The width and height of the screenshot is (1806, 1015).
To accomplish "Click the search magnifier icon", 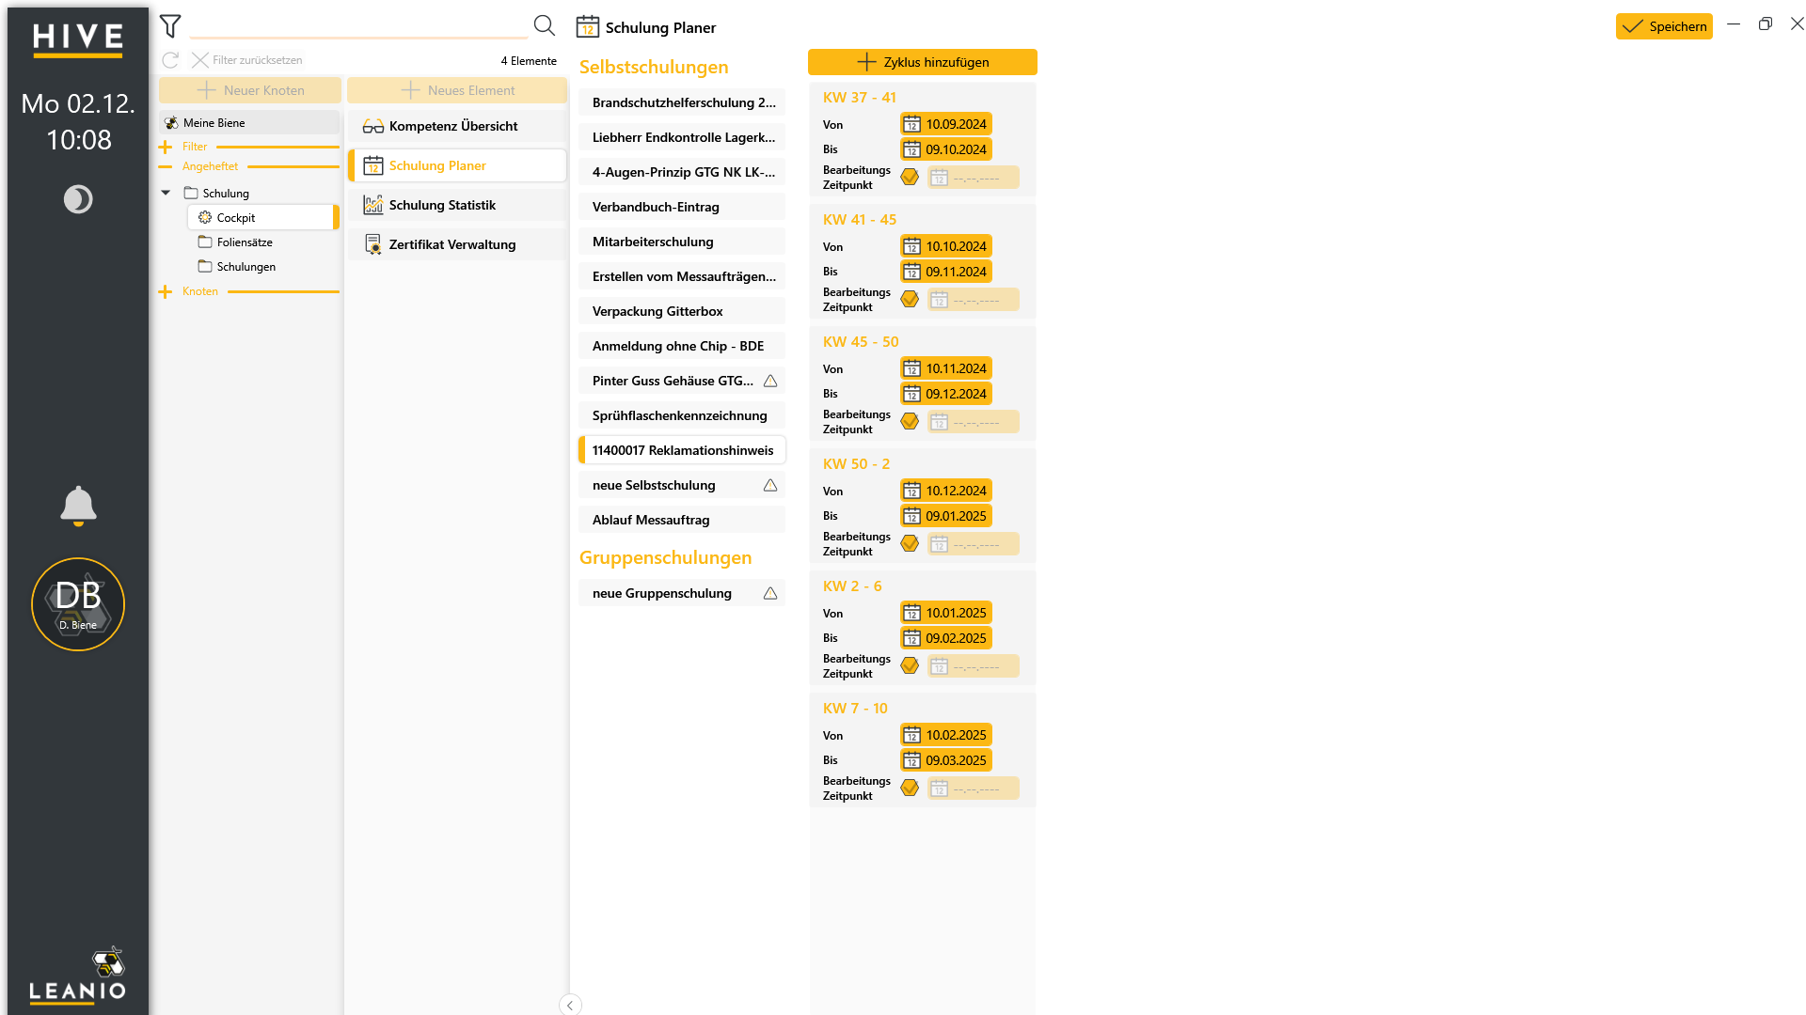I will (x=544, y=25).
